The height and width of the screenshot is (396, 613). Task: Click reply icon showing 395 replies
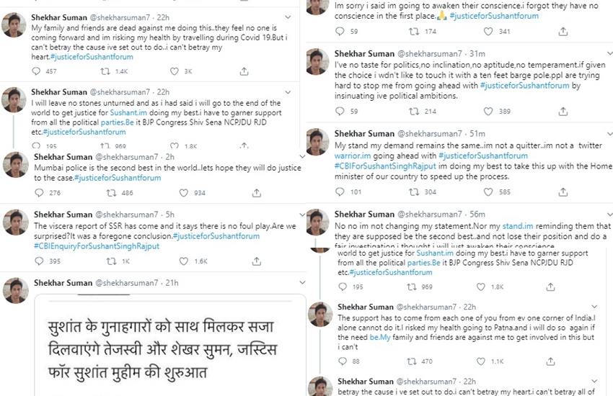[37, 261]
